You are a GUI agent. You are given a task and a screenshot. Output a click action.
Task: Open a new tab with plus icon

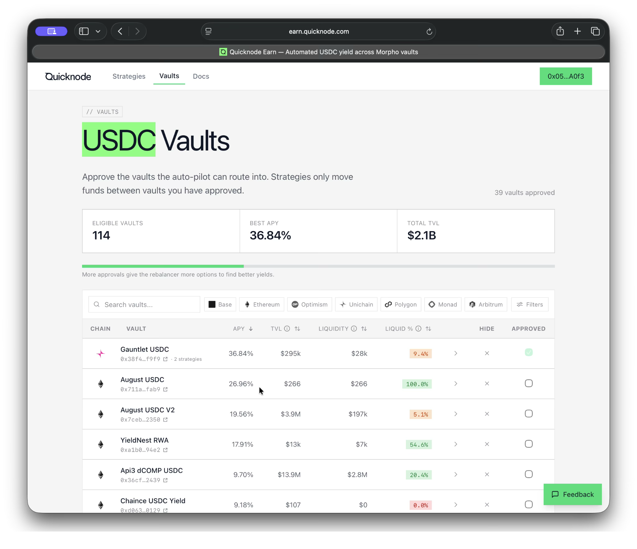577,31
